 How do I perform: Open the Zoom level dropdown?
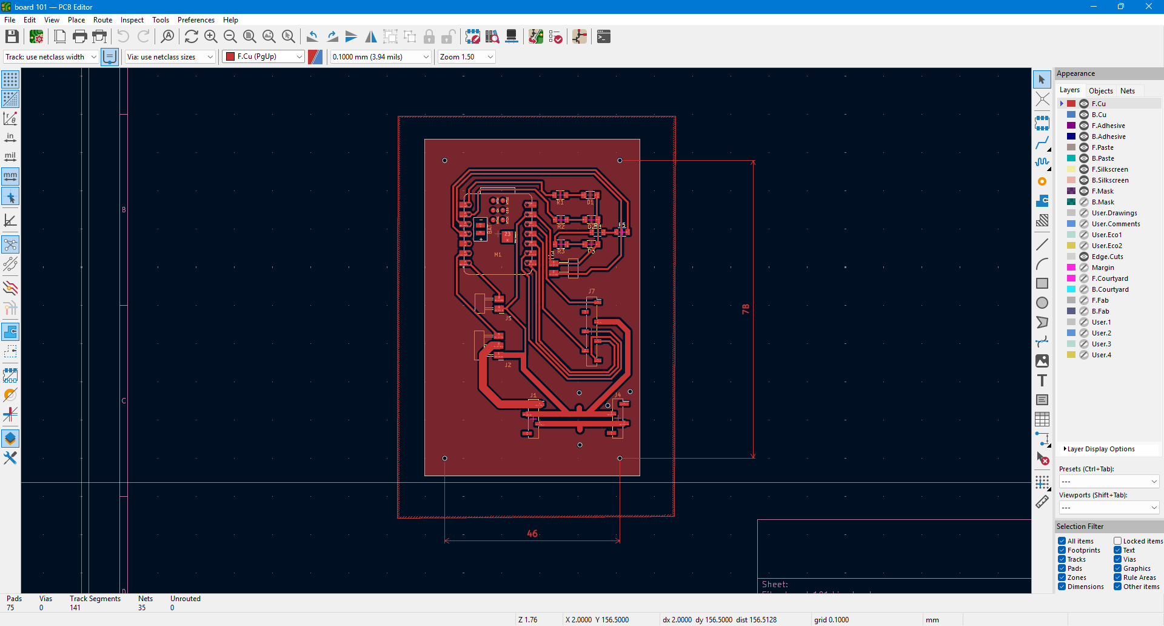[x=467, y=57]
